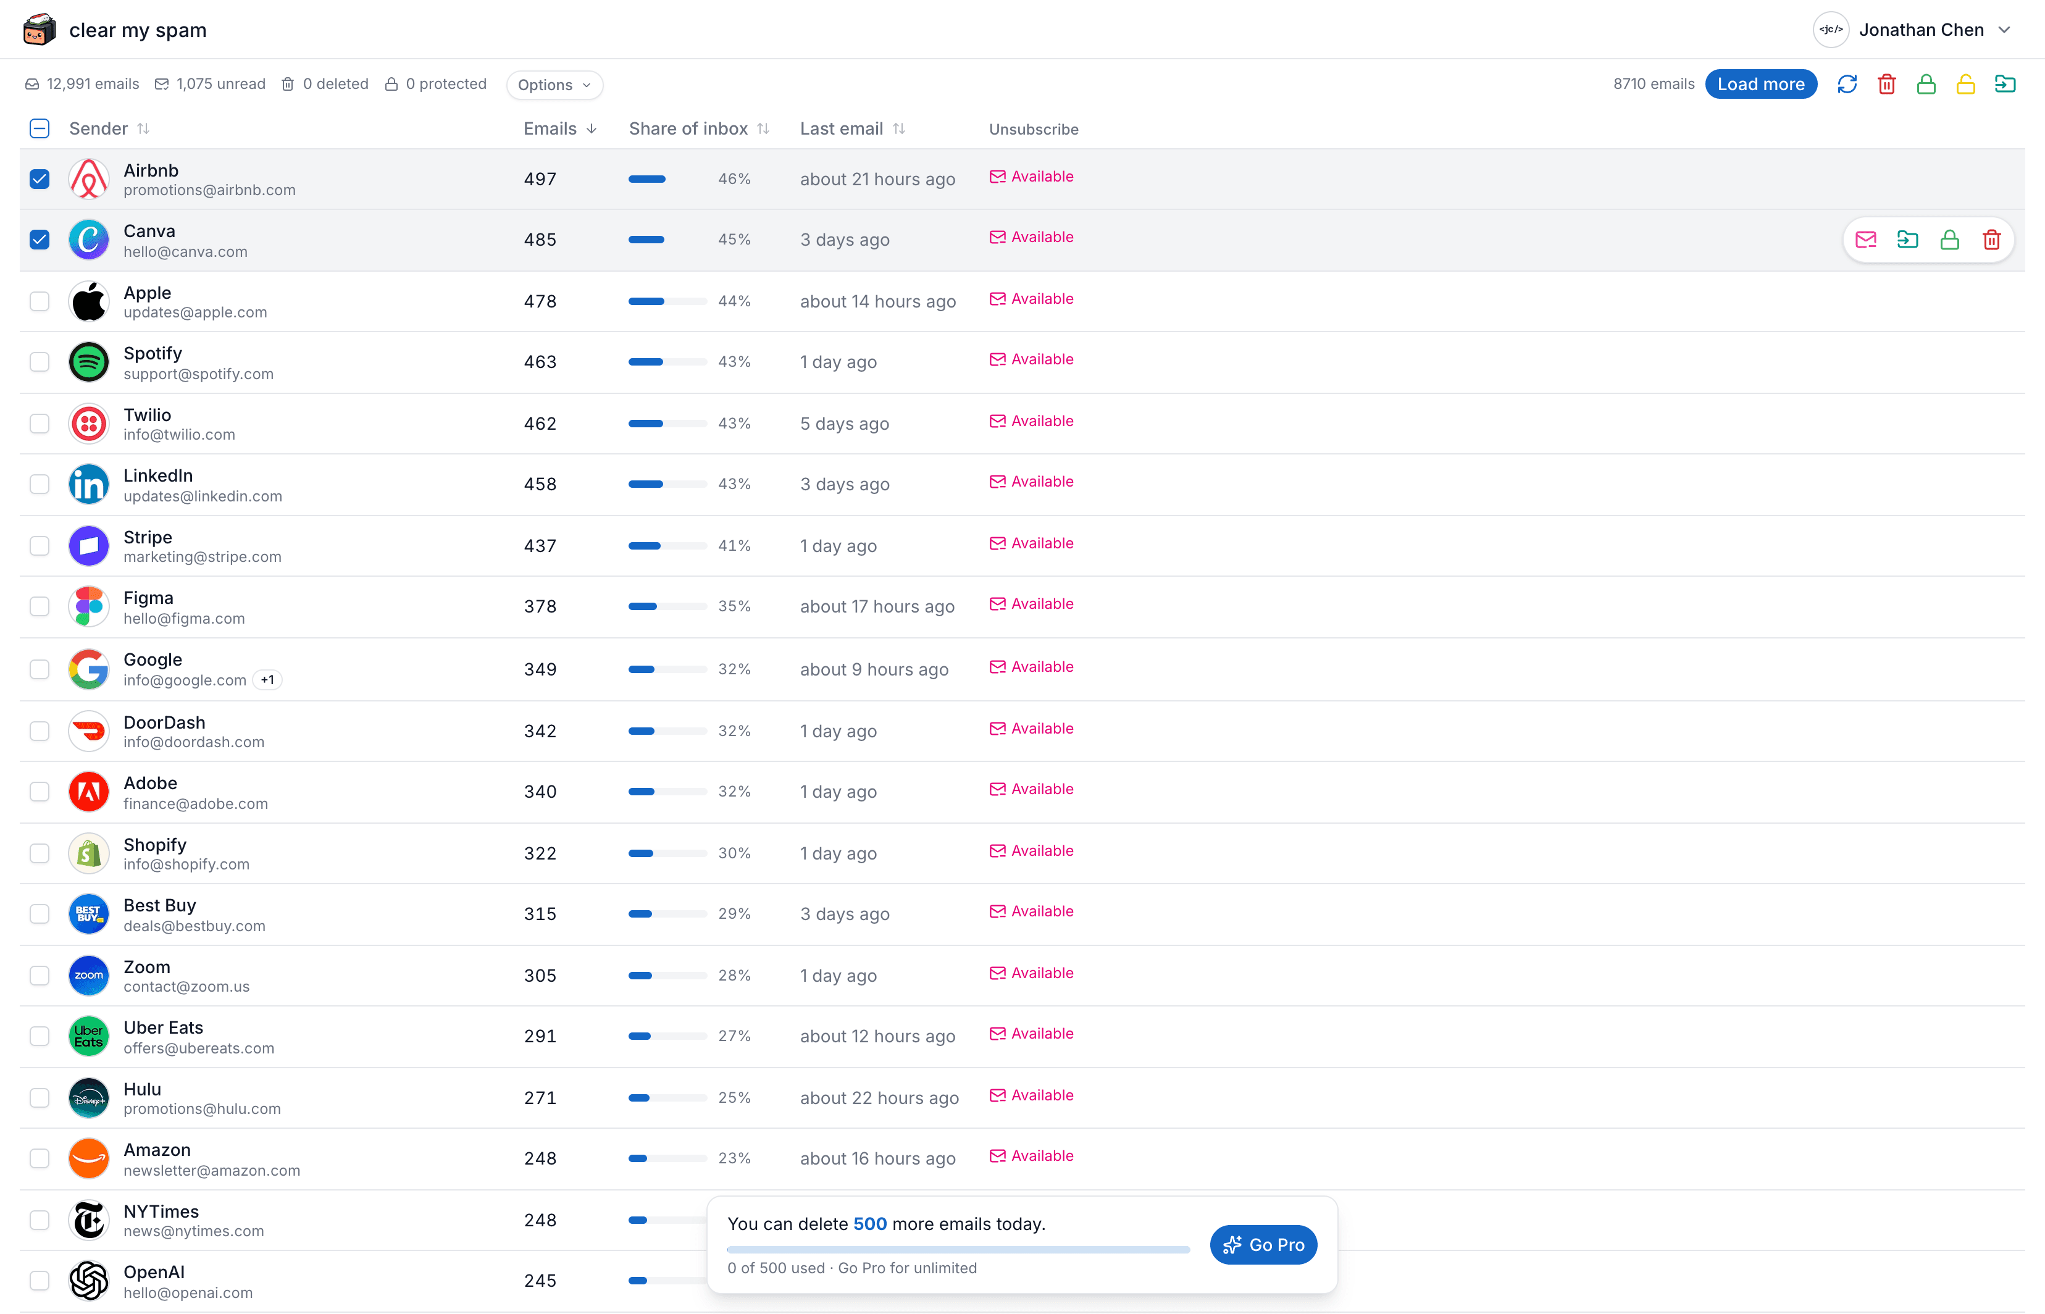Viewport: 2045px width, 1314px height.
Task: Click the Uber Eats email count 291
Action: [x=540, y=1036]
